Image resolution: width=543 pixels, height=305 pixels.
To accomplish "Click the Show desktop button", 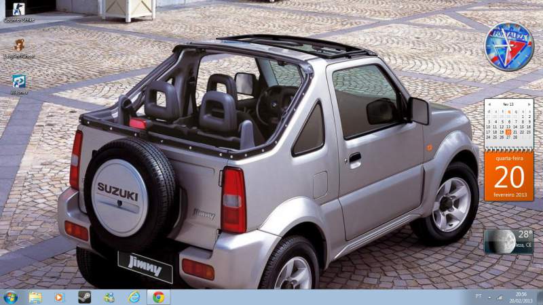I will coord(540,298).
